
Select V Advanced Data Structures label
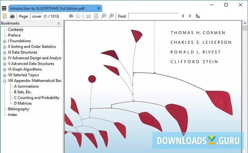click(x=31, y=64)
